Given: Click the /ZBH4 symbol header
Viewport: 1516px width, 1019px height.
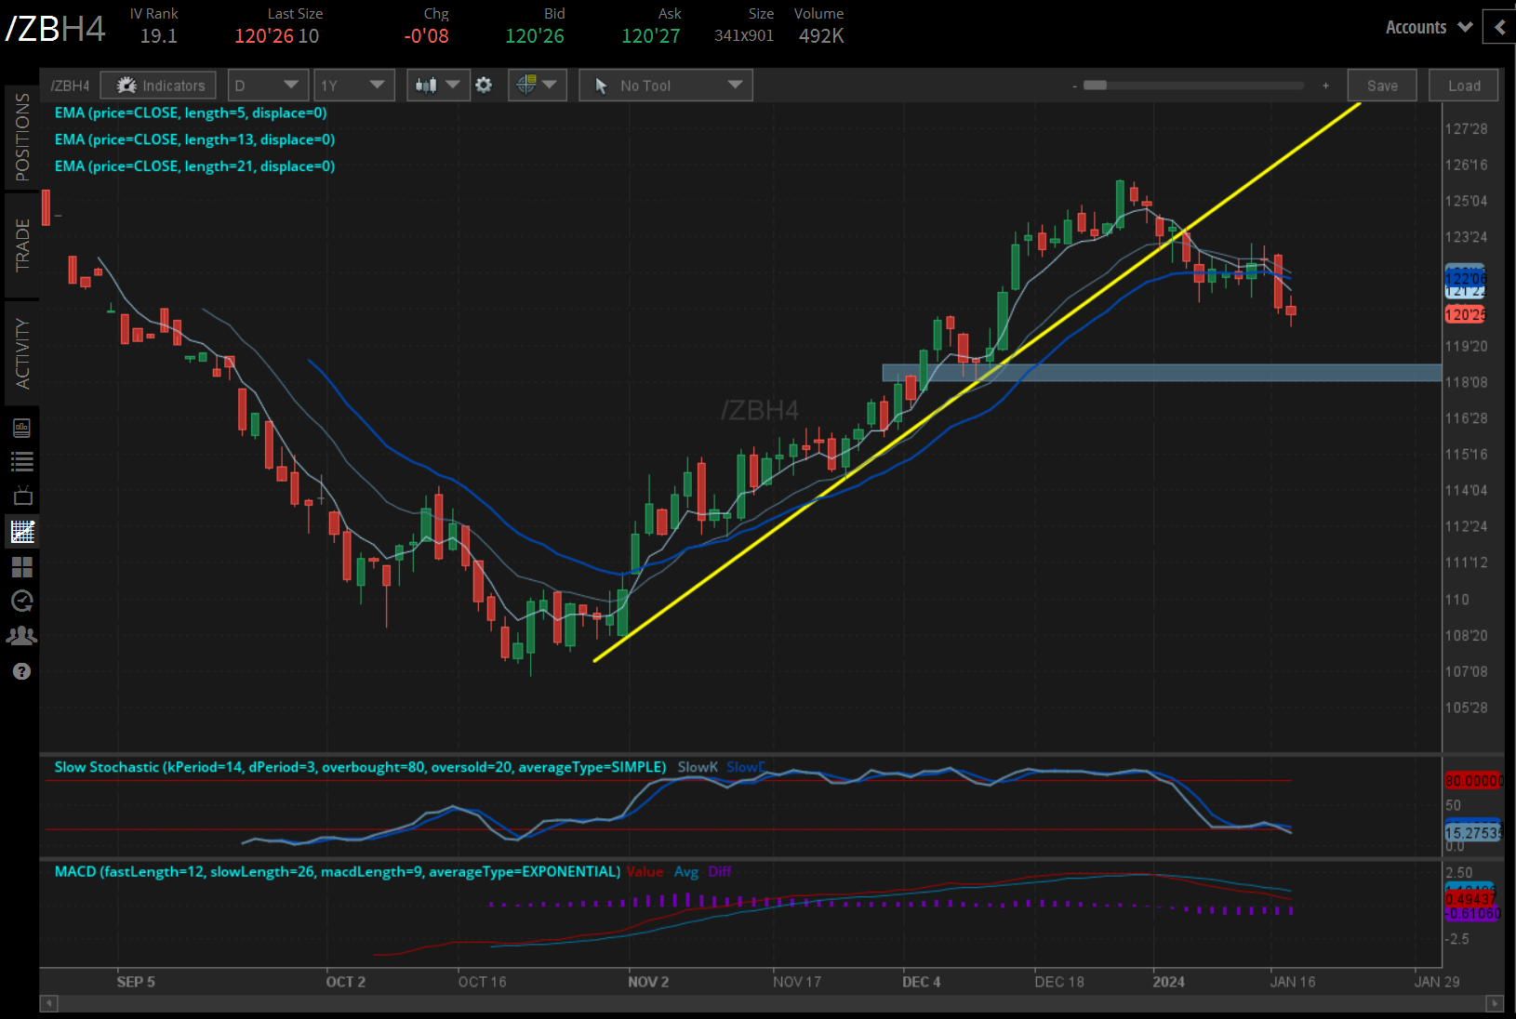Looking at the screenshot, I should 56,29.
